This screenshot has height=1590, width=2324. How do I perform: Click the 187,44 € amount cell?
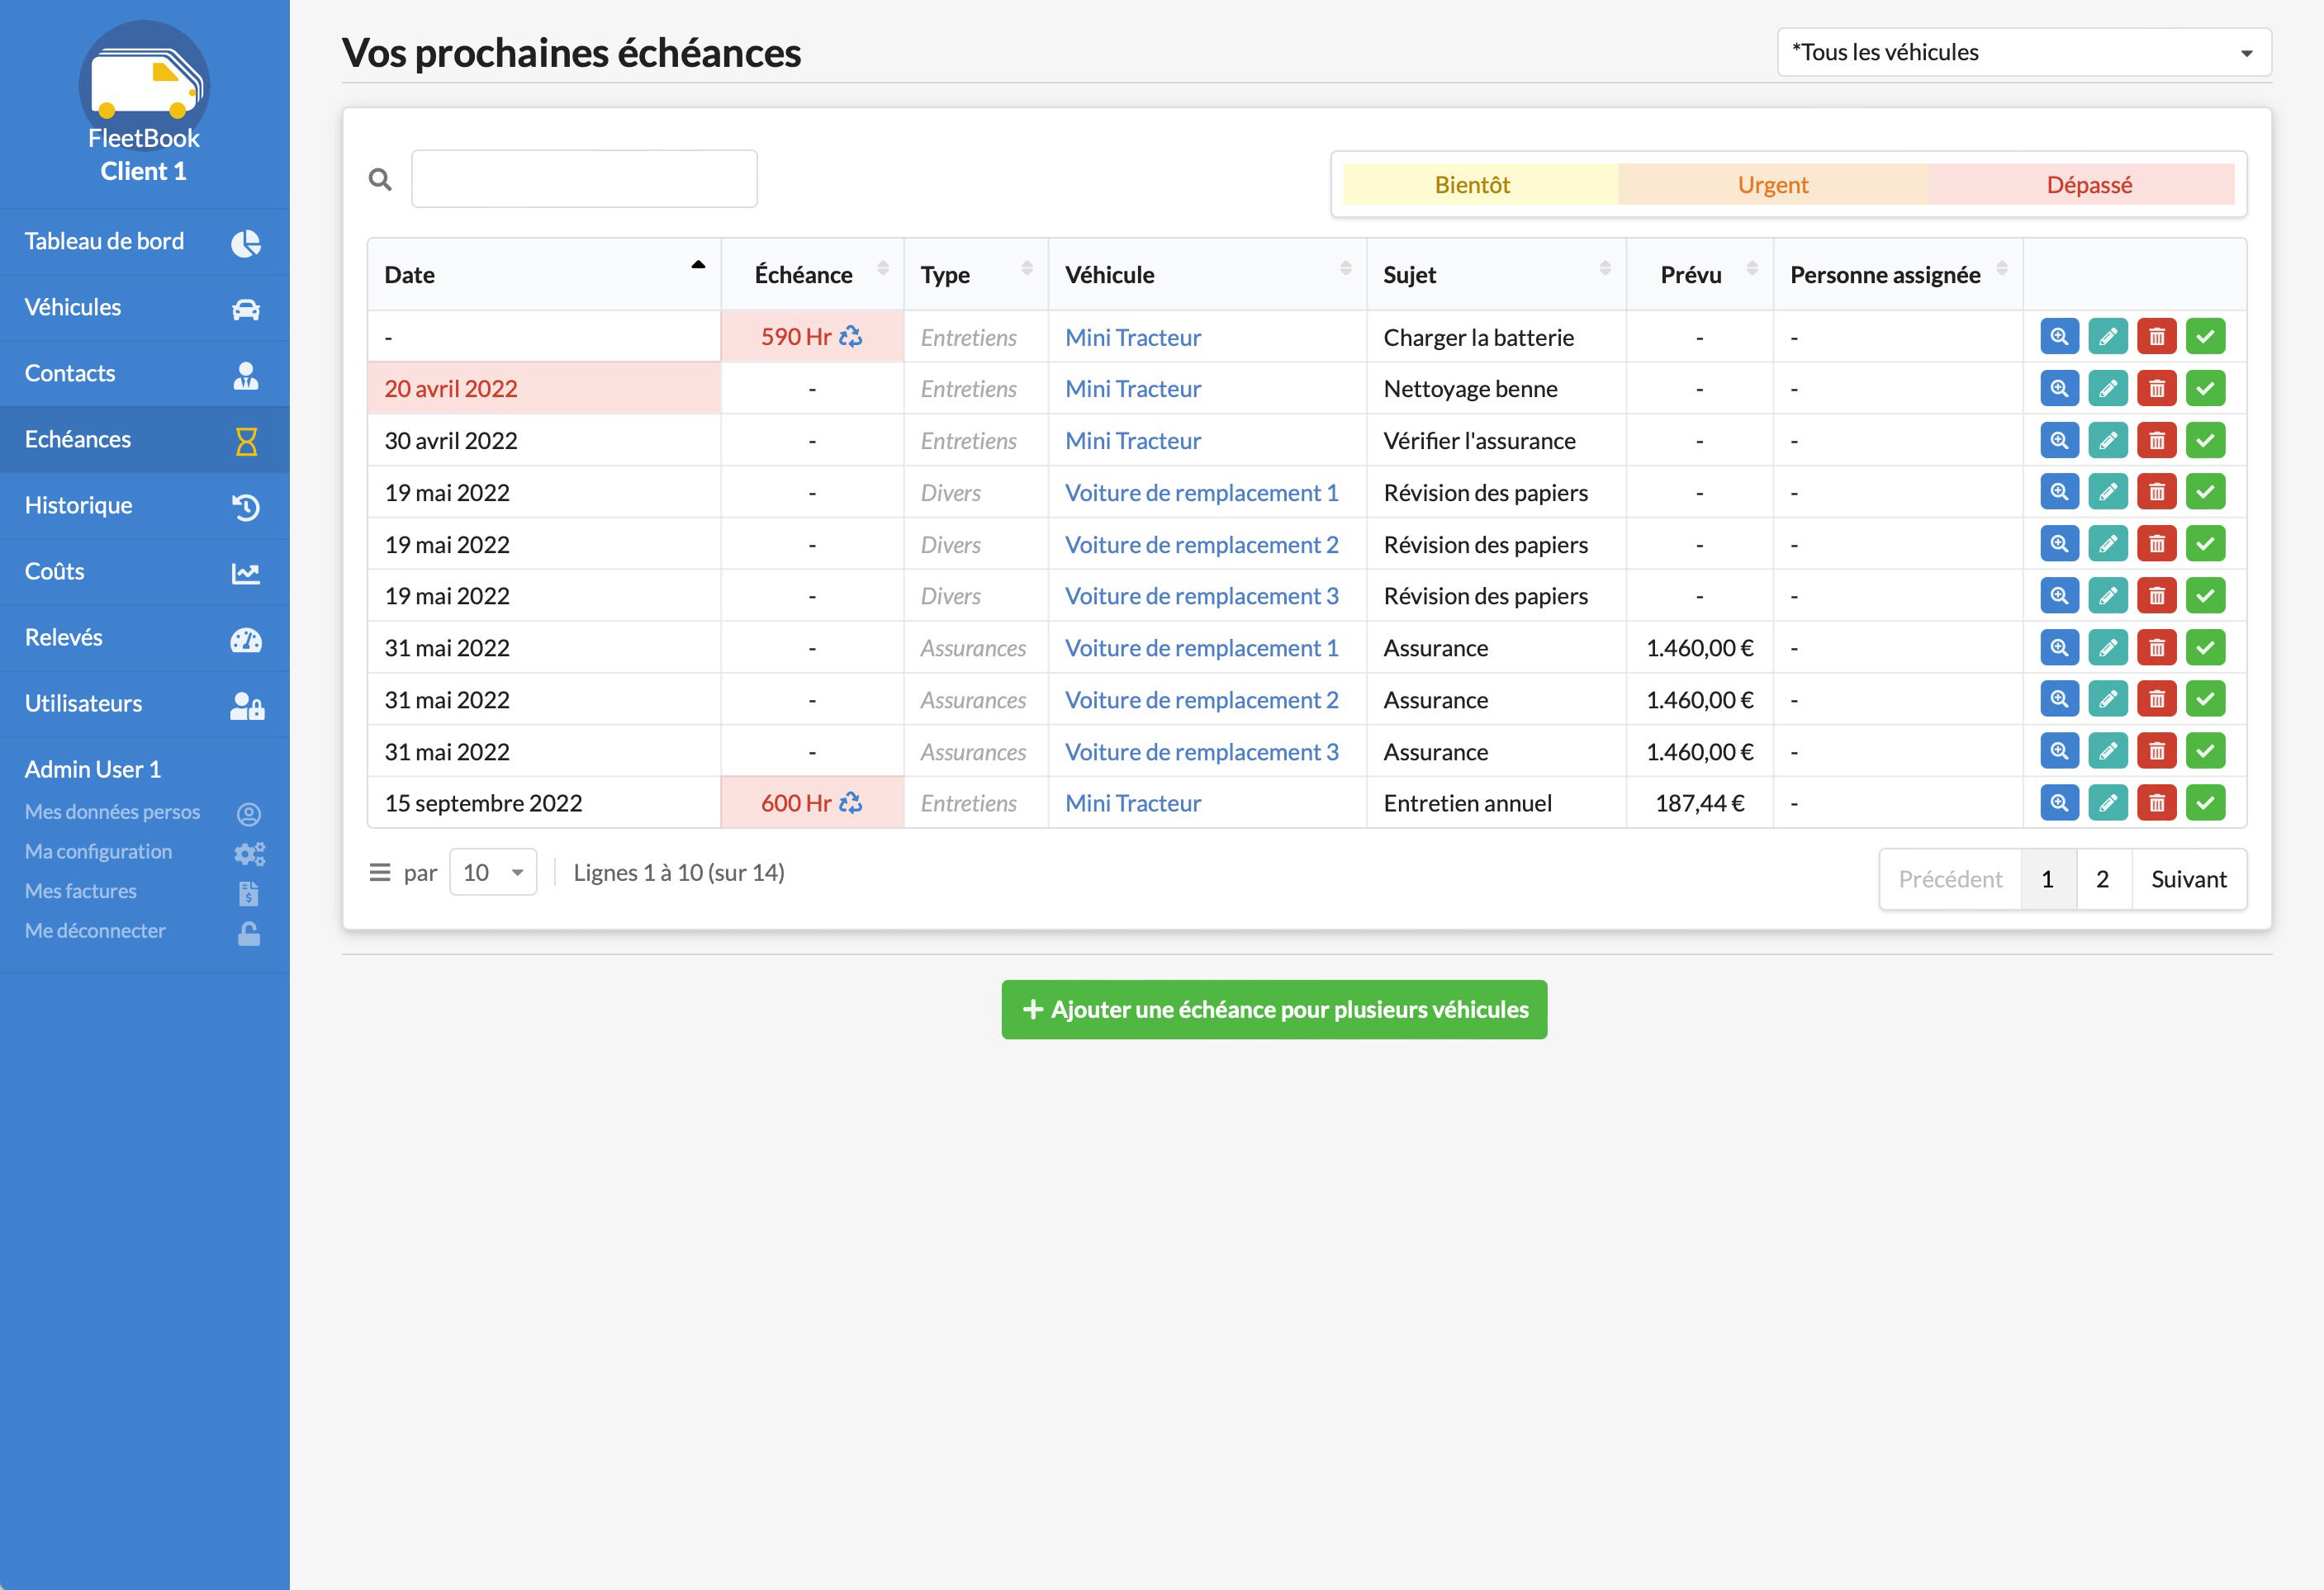[x=1700, y=802]
